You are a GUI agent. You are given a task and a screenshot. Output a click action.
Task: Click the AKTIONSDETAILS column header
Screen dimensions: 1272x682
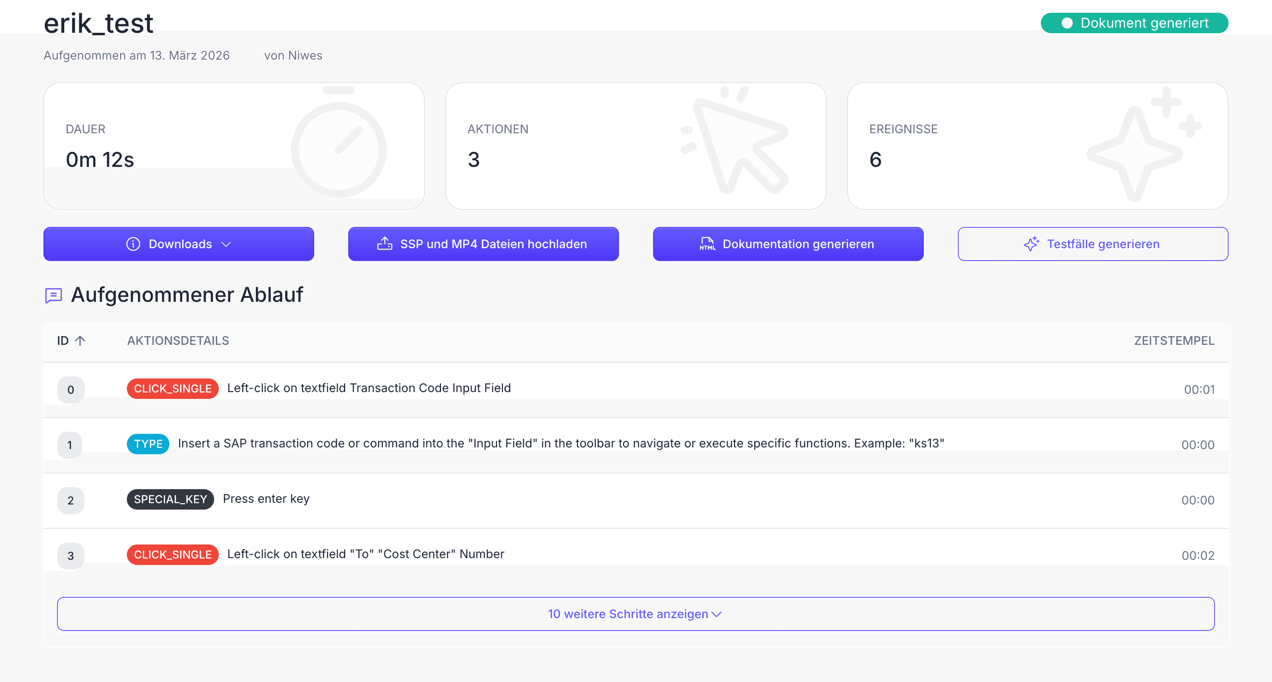coord(178,340)
